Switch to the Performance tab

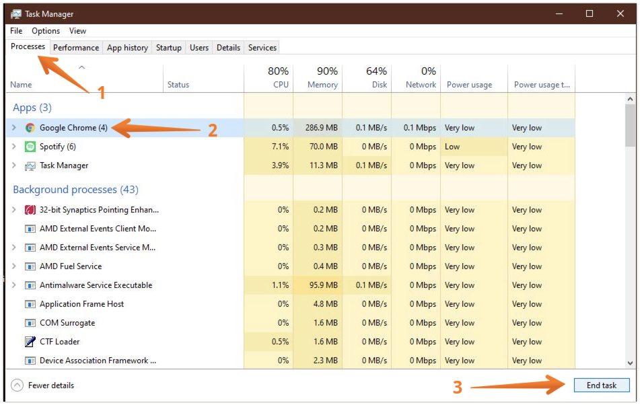coord(75,47)
